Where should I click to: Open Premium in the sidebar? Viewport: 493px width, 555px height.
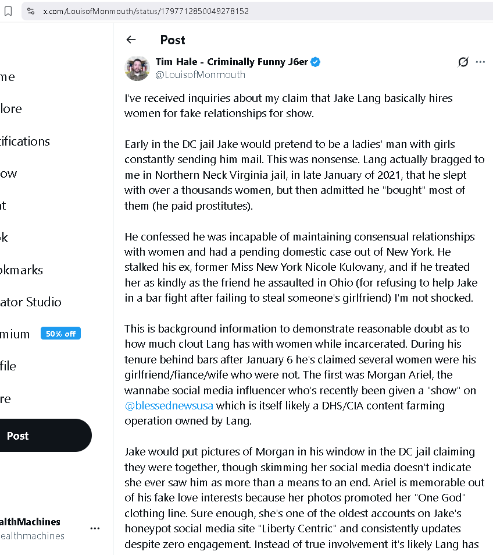(15, 334)
